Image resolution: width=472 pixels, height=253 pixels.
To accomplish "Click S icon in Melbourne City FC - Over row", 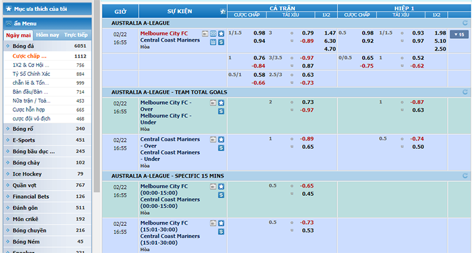I will point(221,111).
